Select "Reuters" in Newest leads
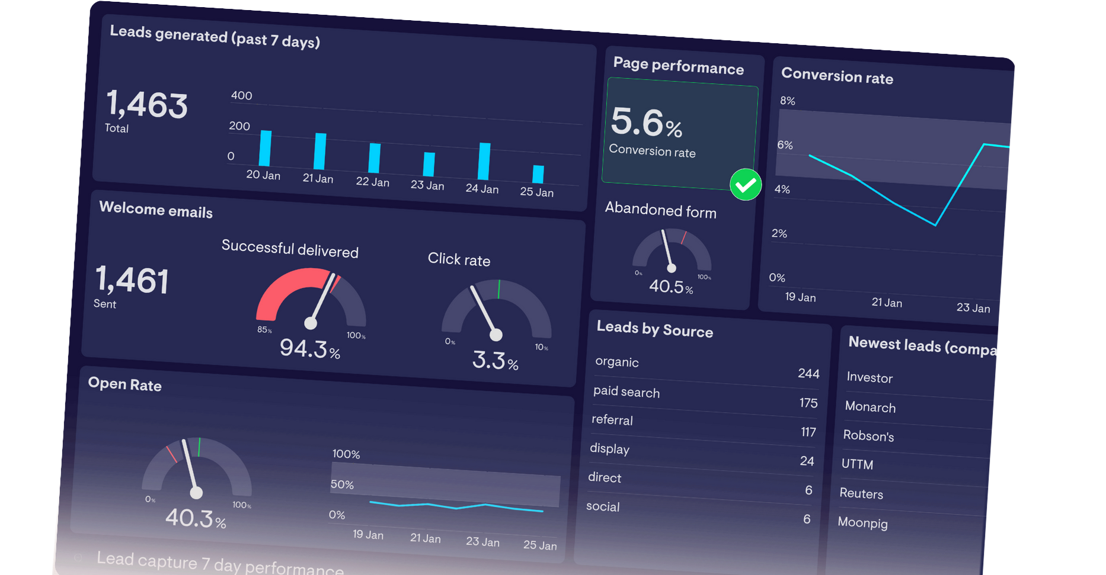 pyautogui.click(x=861, y=493)
